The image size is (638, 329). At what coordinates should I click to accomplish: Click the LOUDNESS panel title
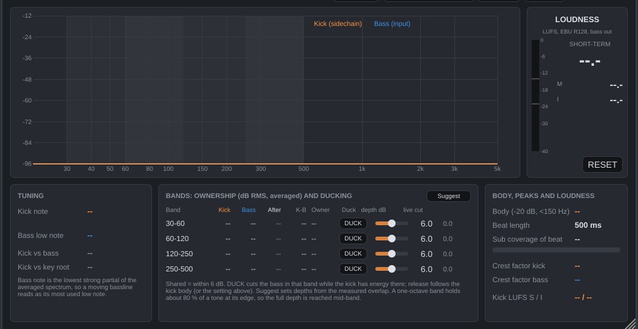[577, 20]
